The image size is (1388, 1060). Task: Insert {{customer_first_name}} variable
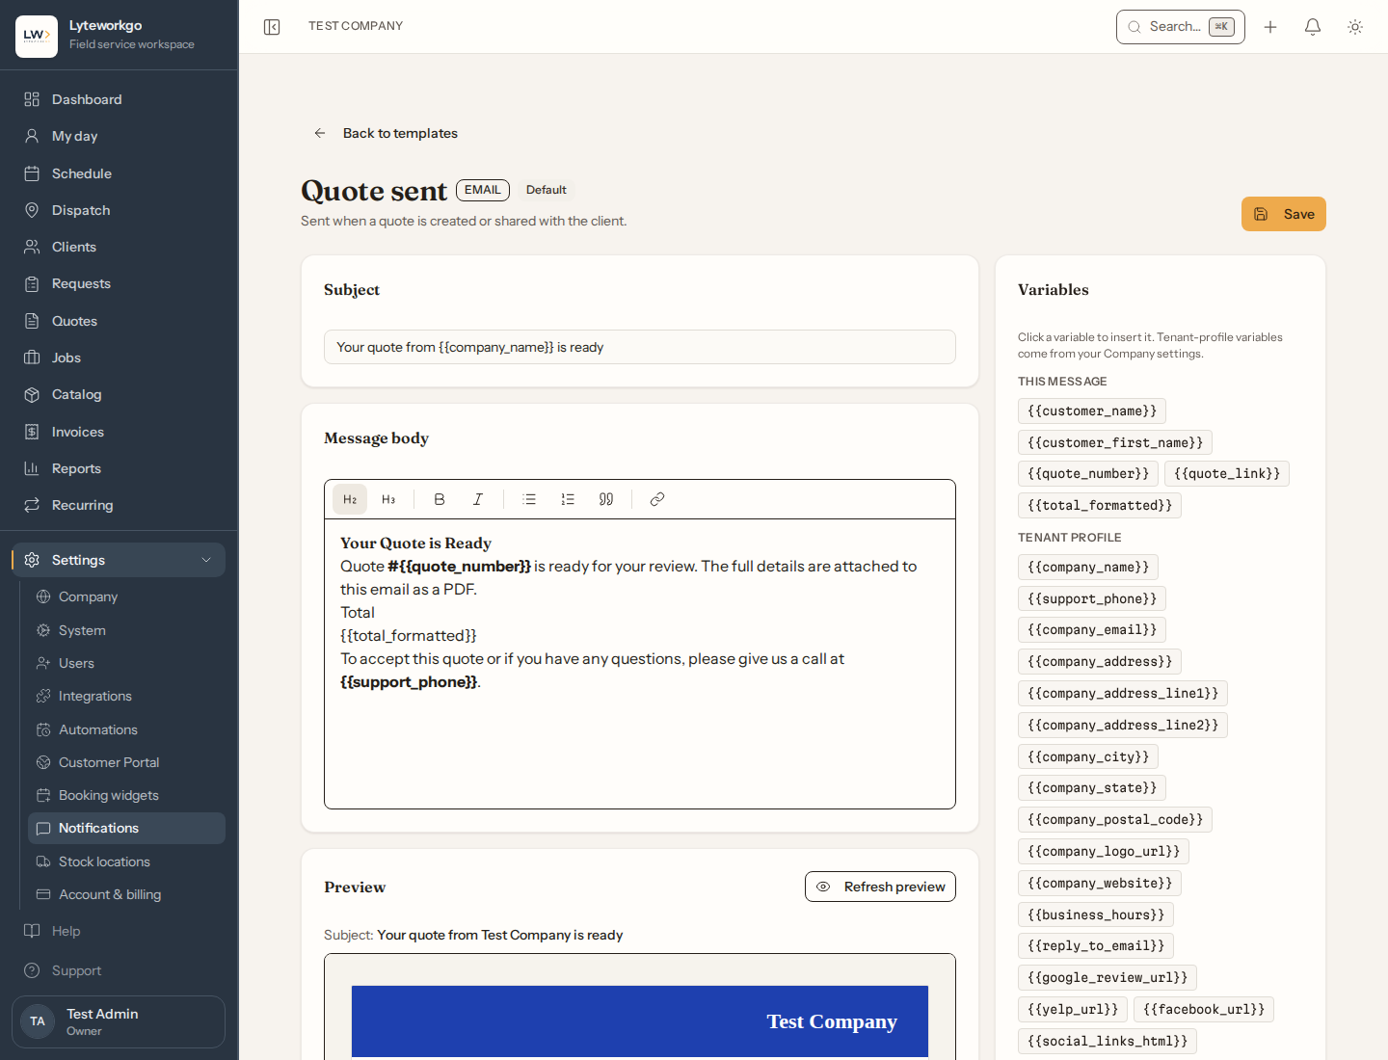pos(1115,442)
